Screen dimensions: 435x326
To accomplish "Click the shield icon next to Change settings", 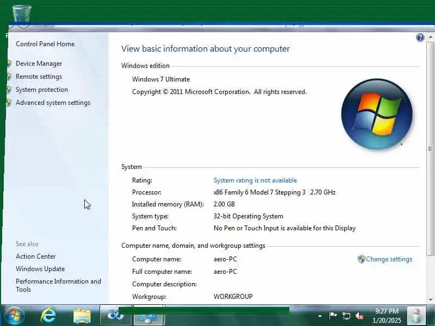I will [x=361, y=259].
